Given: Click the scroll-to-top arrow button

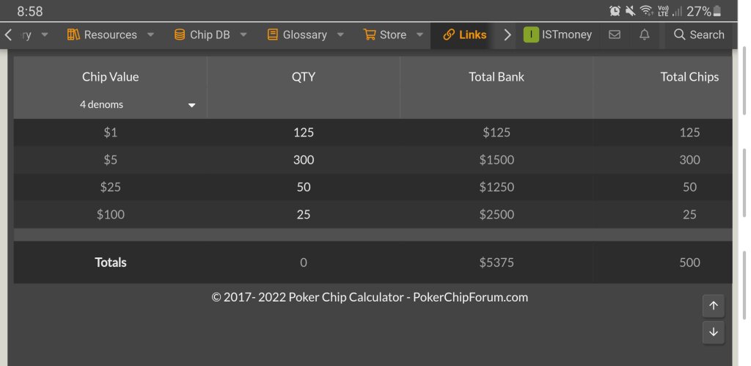Looking at the screenshot, I should [713, 306].
